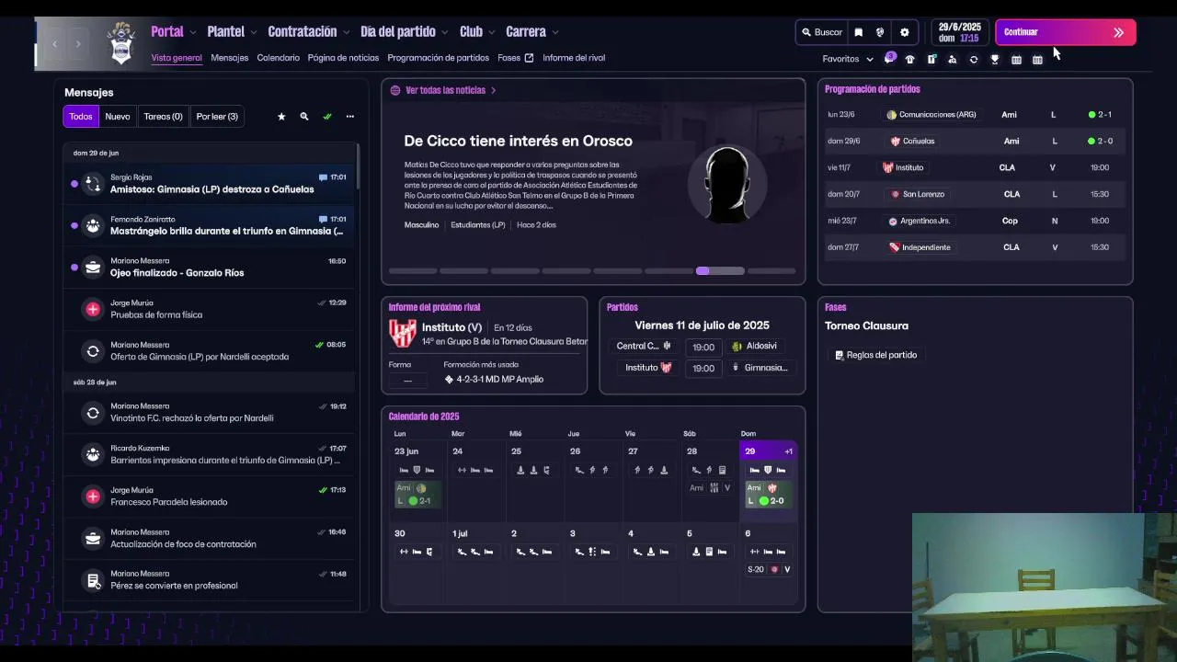Select the Todos message filter
The width and height of the screenshot is (1177, 662).
point(81,117)
